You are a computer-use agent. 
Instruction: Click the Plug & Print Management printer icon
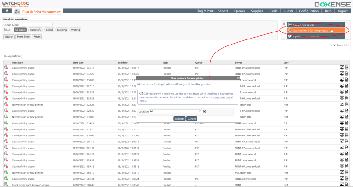(17, 10)
